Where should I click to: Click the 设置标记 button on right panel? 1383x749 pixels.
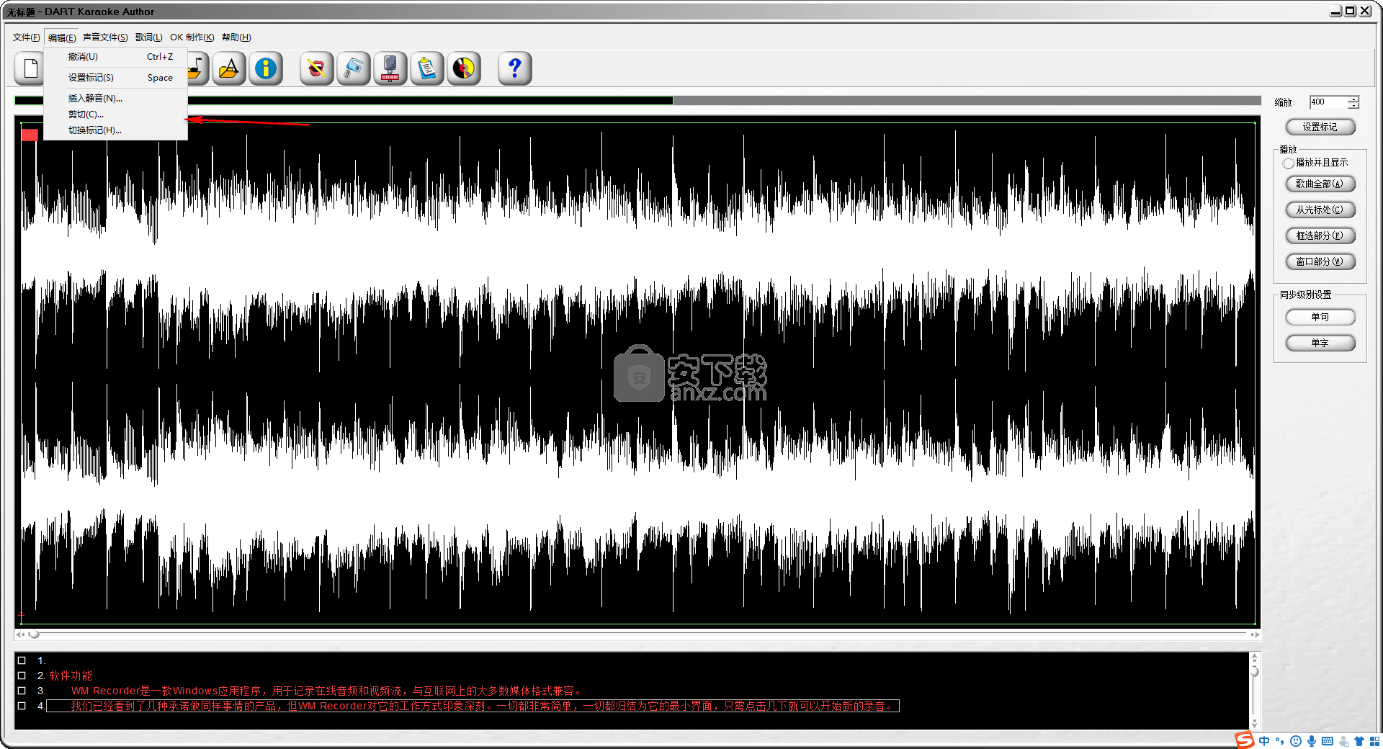[1320, 127]
